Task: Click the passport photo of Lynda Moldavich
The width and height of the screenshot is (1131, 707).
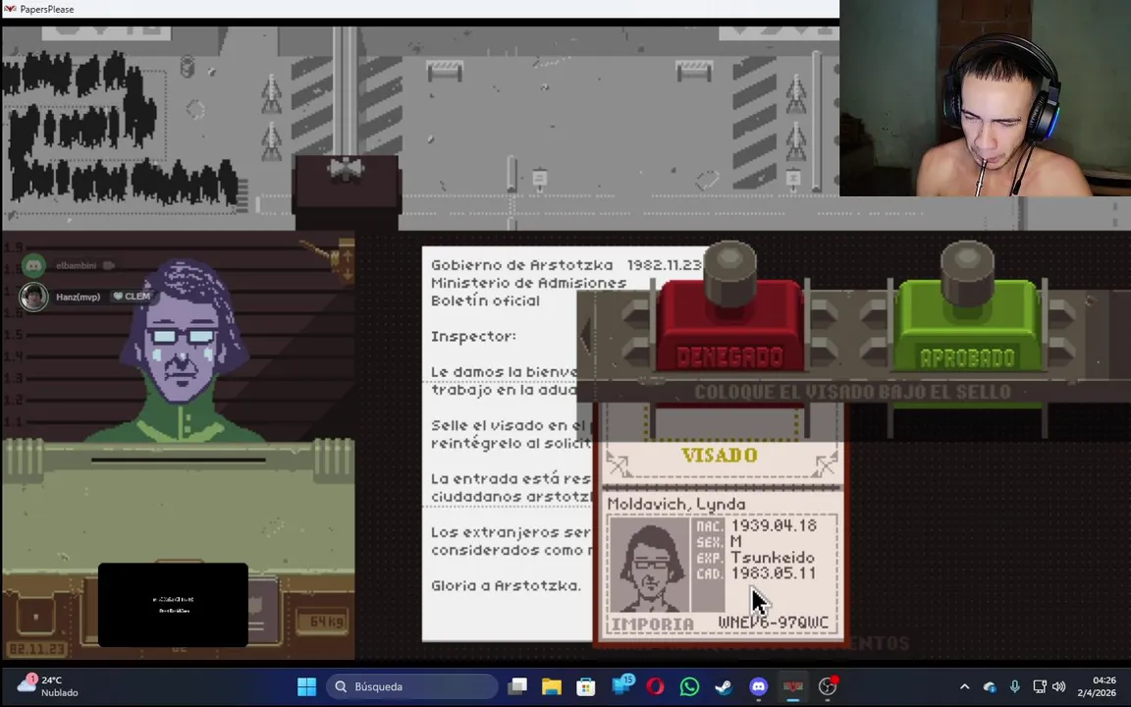Action: pyautogui.click(x=650, y=567)
